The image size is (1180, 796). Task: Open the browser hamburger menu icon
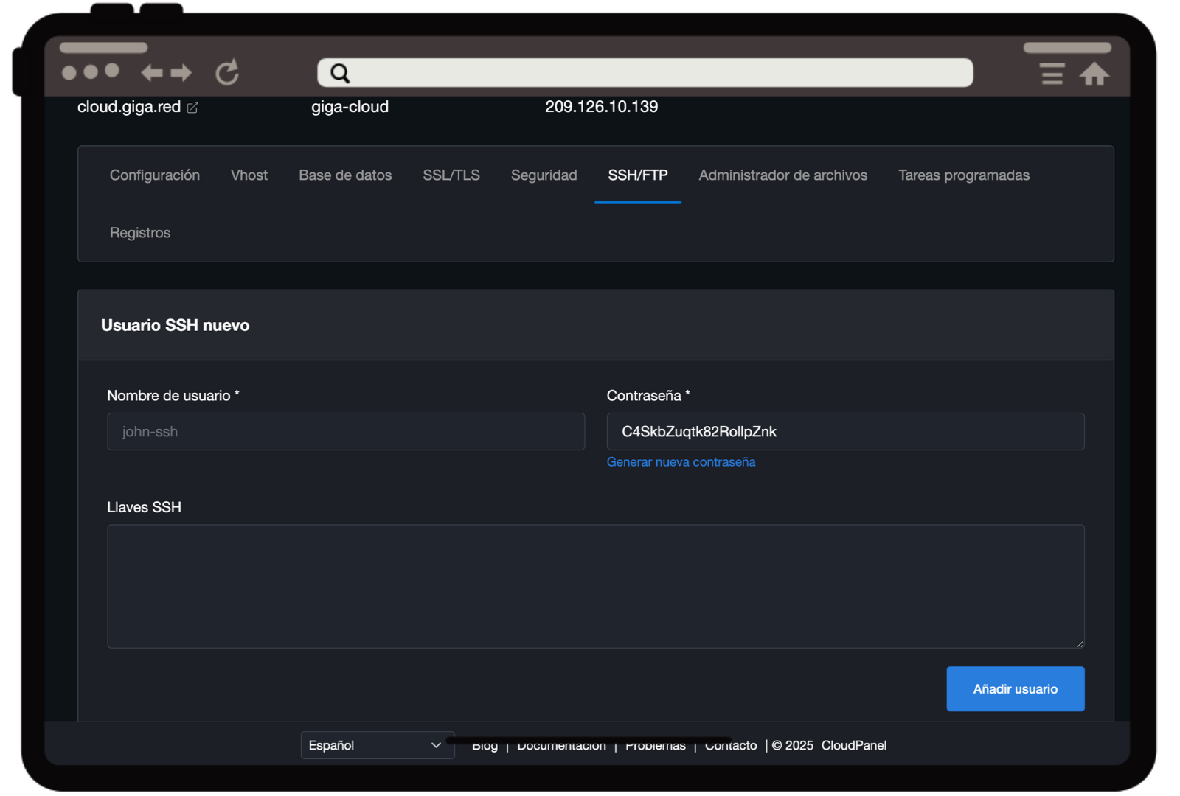pos(1052,74)
